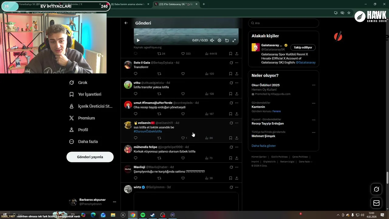Expand the Daha fazla sidebar menu
Viewport: 389px width, 219px height.
point(84,141)
